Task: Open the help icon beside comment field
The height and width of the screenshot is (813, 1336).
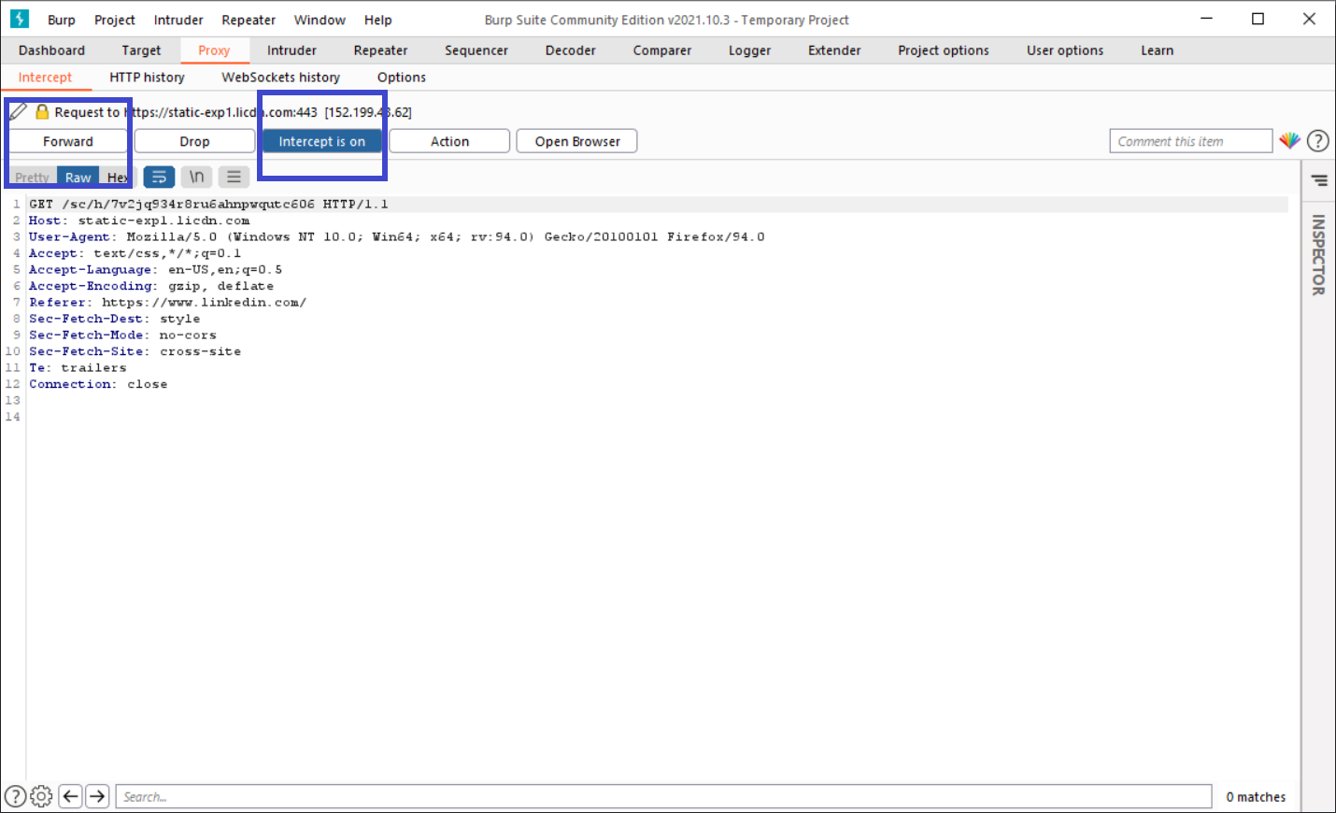Action: pyautogui.click(x=1318, y=141)
